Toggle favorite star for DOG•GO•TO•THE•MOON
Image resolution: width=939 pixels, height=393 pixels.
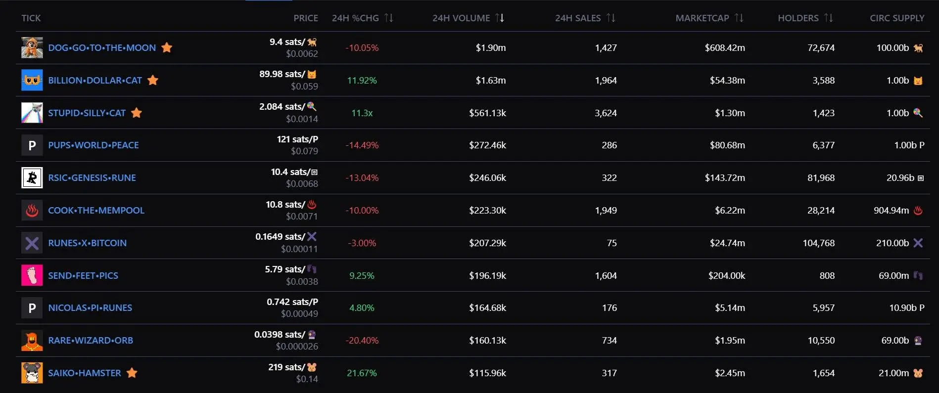click(x=167, y=47)
